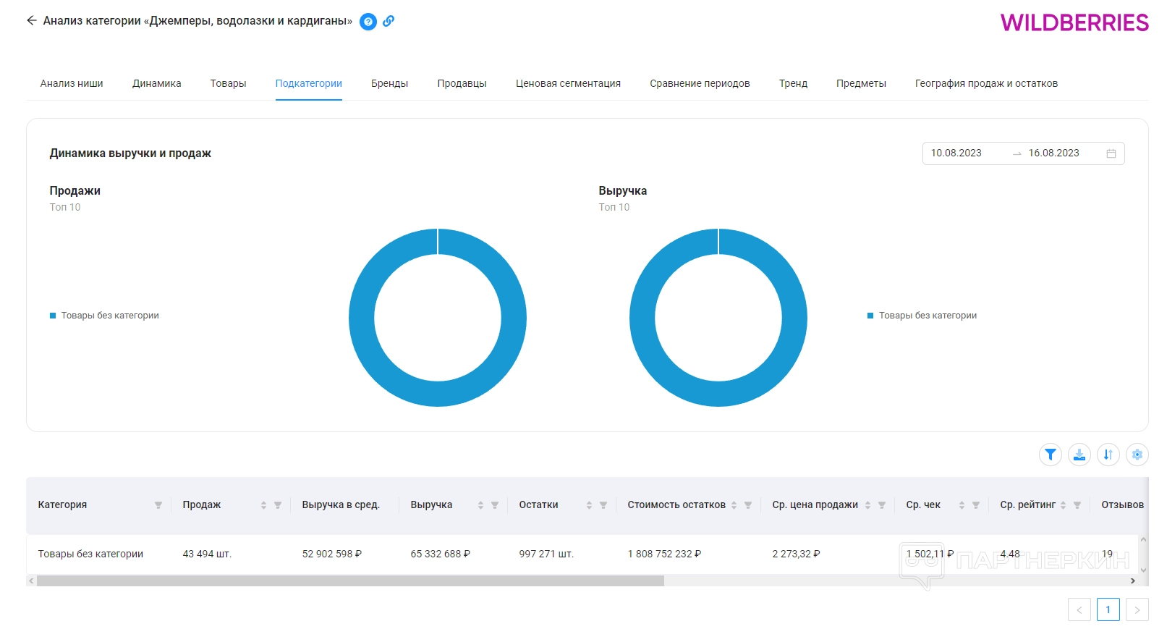Screen dimensions: 1167x629
Task: Click the back arrow beside the page title
Action: [31, 21]
